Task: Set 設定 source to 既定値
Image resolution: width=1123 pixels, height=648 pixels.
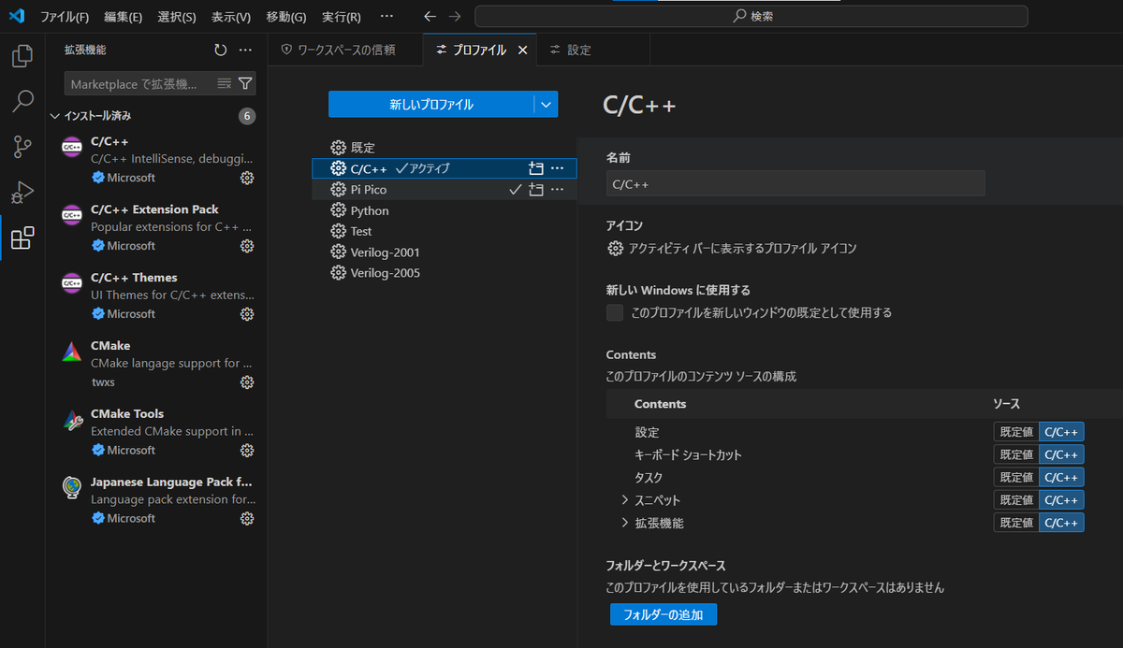Action: [1016, 432]
